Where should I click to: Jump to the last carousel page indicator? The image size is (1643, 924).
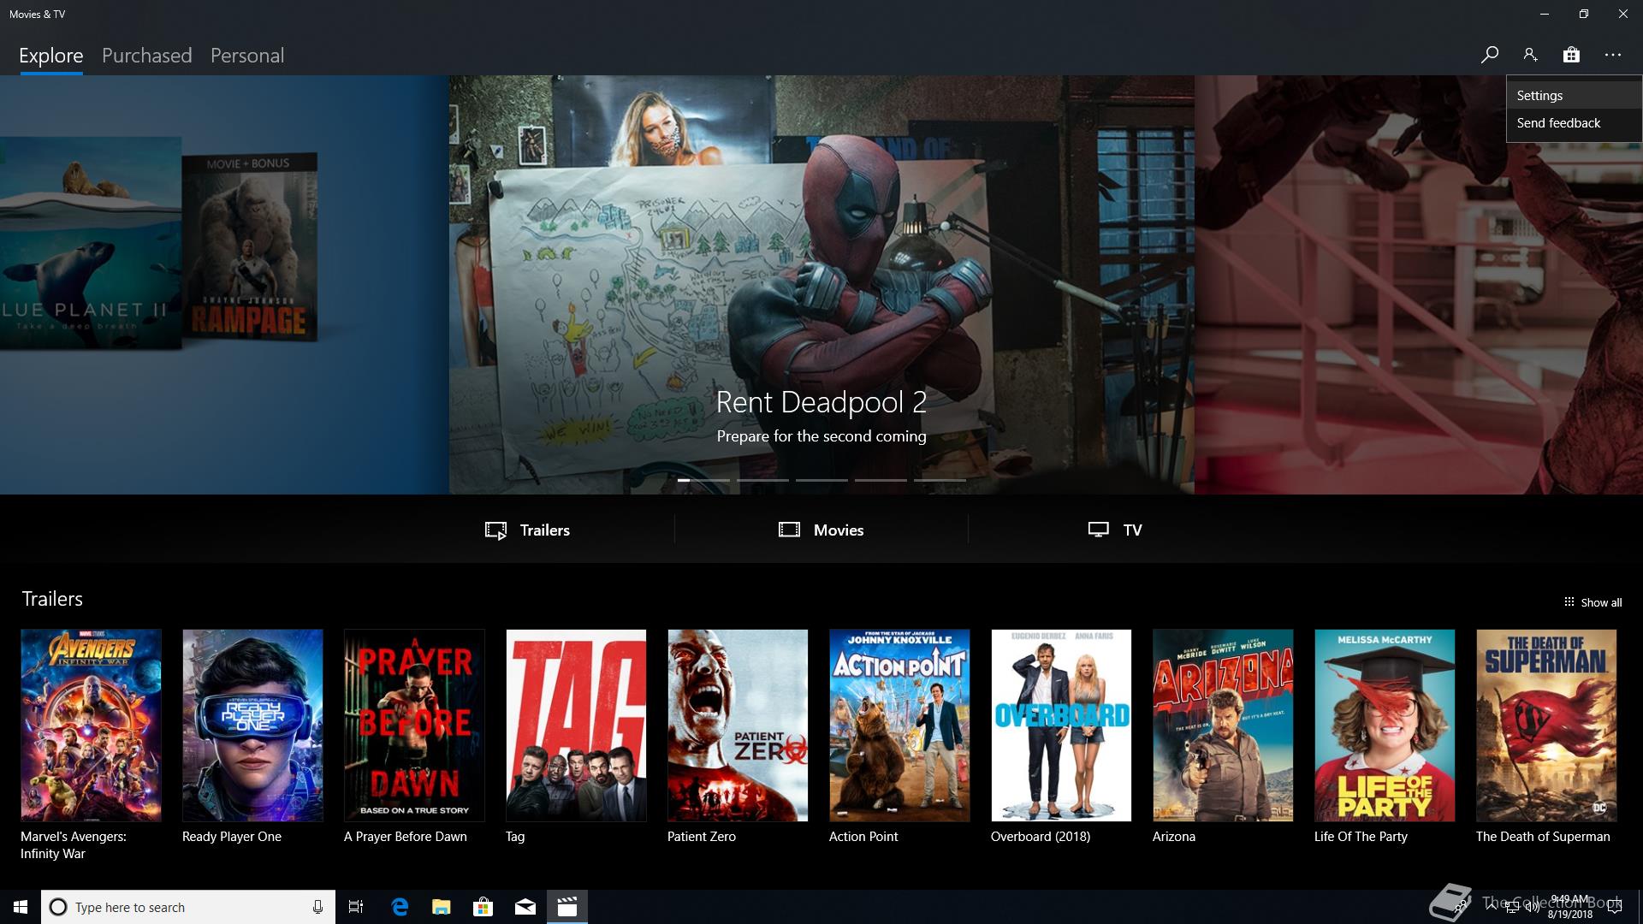[x=940, y=480]
